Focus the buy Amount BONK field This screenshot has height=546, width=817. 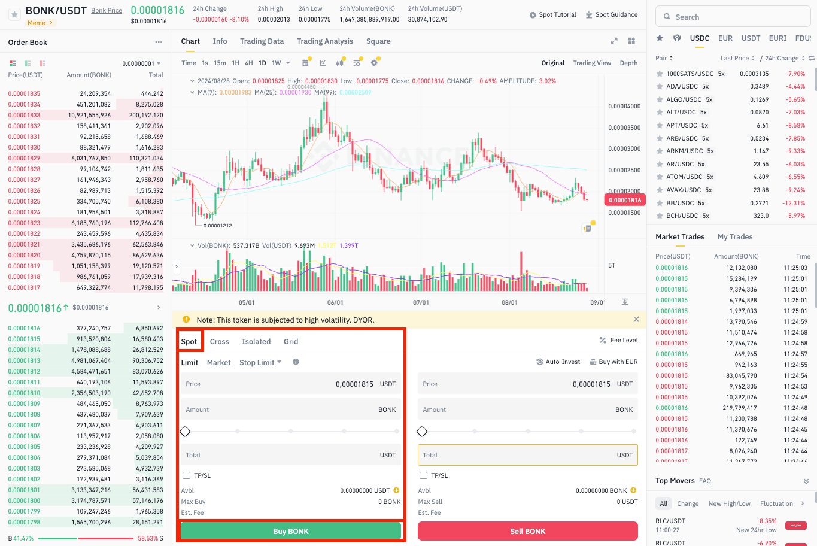point(291,409)
